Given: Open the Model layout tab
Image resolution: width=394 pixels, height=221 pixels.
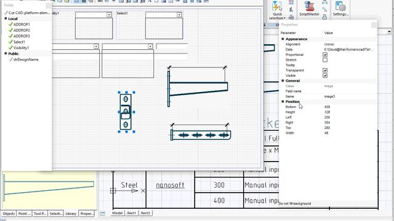Looking at the screenshot, I should pos(118,213).
